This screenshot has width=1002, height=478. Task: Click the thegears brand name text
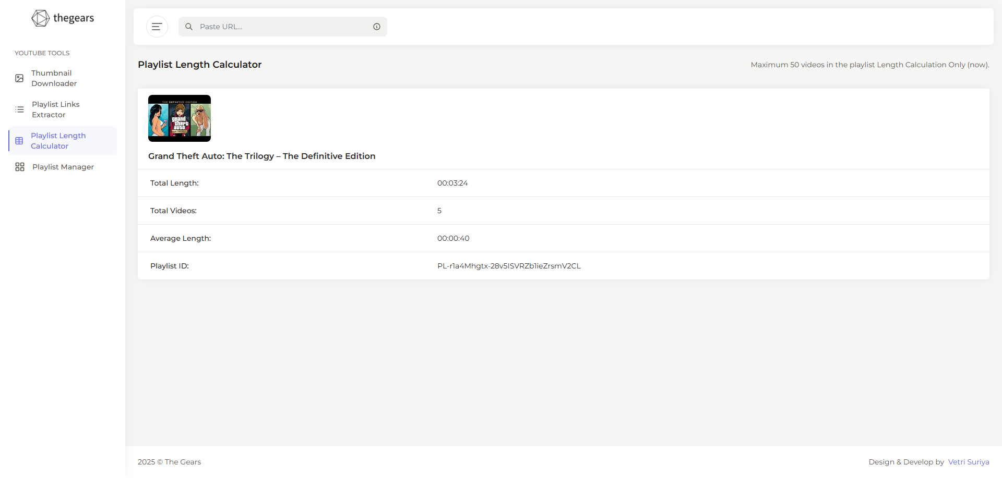74,18
